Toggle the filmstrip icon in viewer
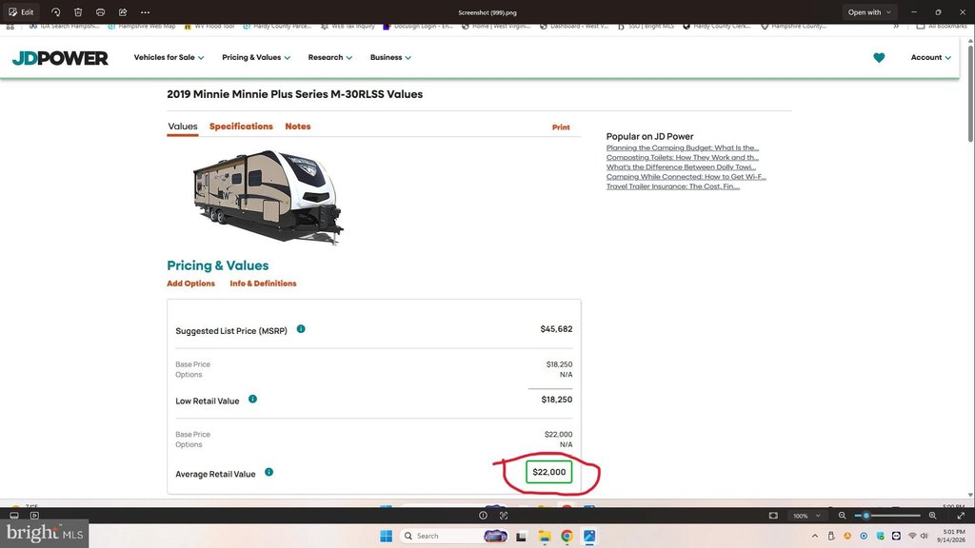Image resolution: width=975 pixels, height=548 pixels. click(x=14, y=515)
